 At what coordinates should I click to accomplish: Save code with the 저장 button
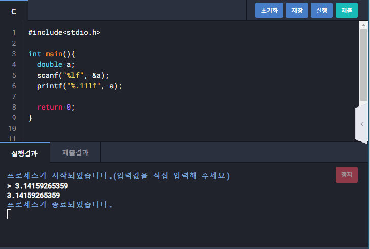pos(297,10)
